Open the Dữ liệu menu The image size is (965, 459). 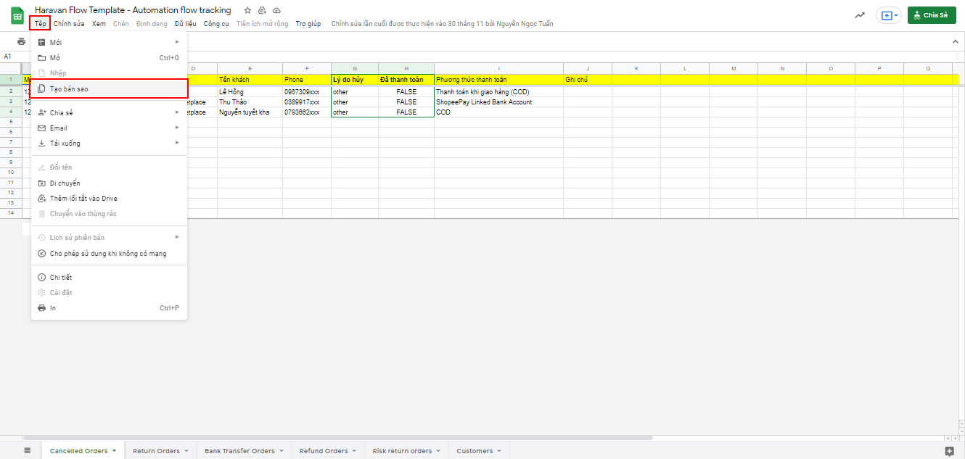coord(185,24)
